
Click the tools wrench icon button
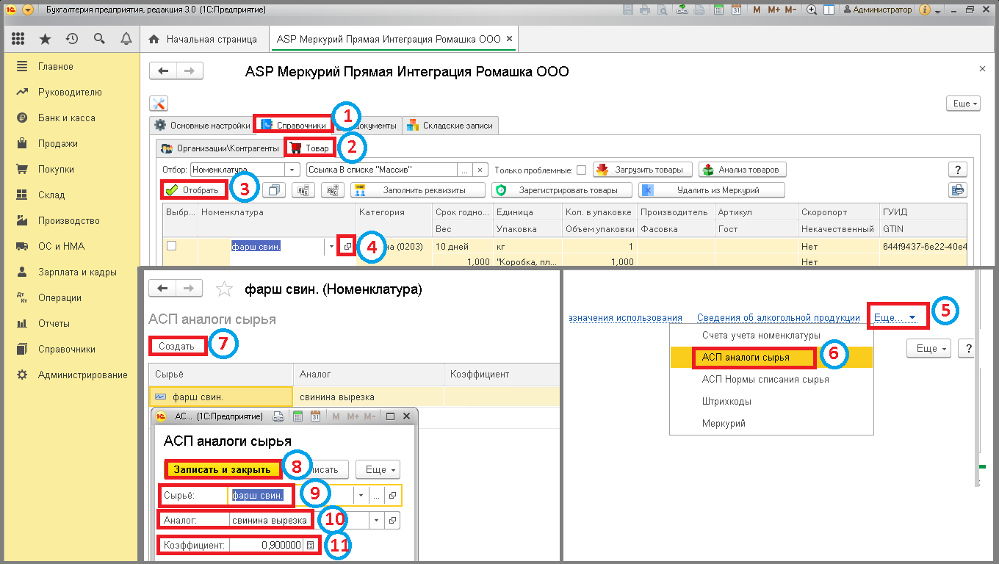pos(159,104)
